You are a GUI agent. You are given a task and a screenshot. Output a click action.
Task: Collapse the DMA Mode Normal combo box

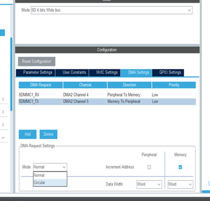[50, 167]
